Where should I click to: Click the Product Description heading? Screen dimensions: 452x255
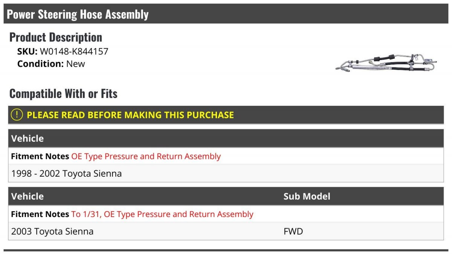click(56, 37)
